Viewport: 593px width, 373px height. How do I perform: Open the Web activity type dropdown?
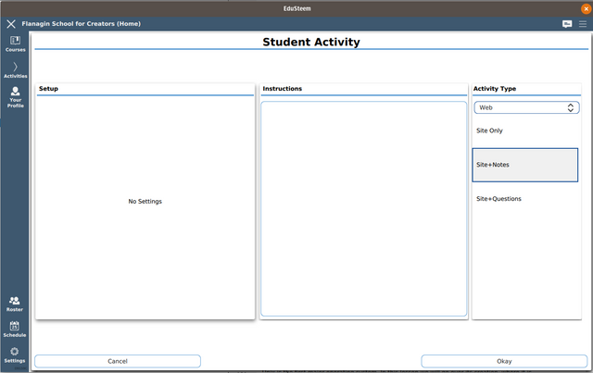[526, 107]
